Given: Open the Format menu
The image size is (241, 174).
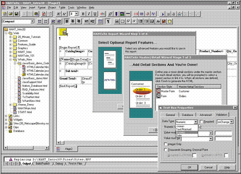Looking at the screenshot, I should pos(42,8).
